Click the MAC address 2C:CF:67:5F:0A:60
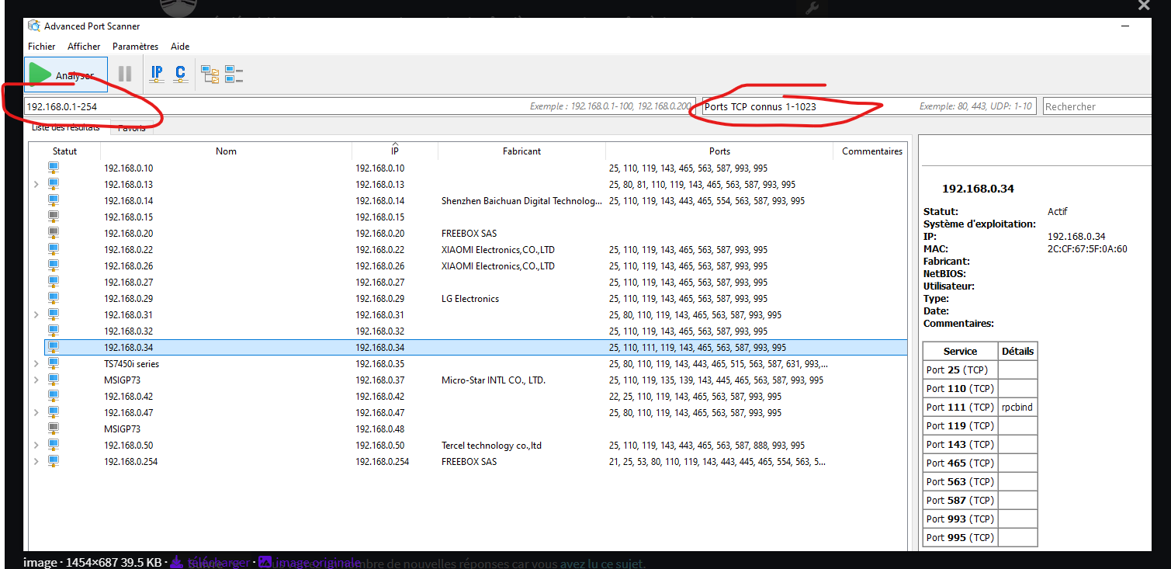This screenshot has width=1171, height=569. click(1087, 249)
